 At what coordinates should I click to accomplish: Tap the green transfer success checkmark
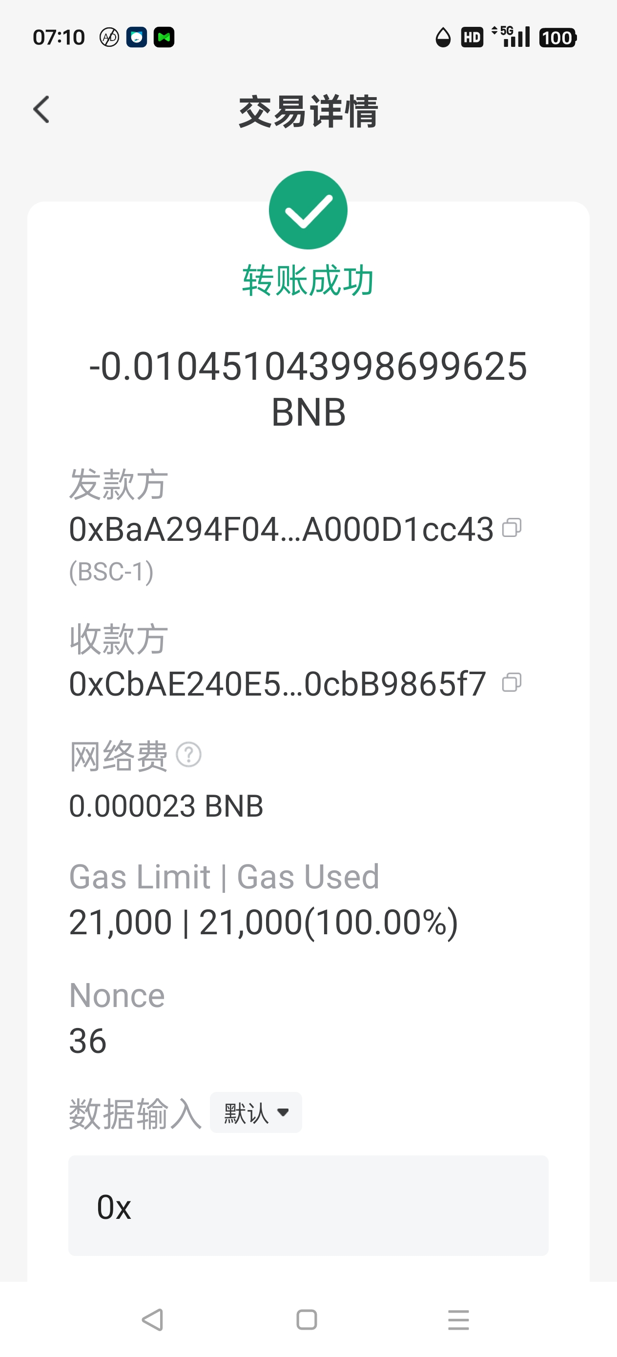[308, 210]
